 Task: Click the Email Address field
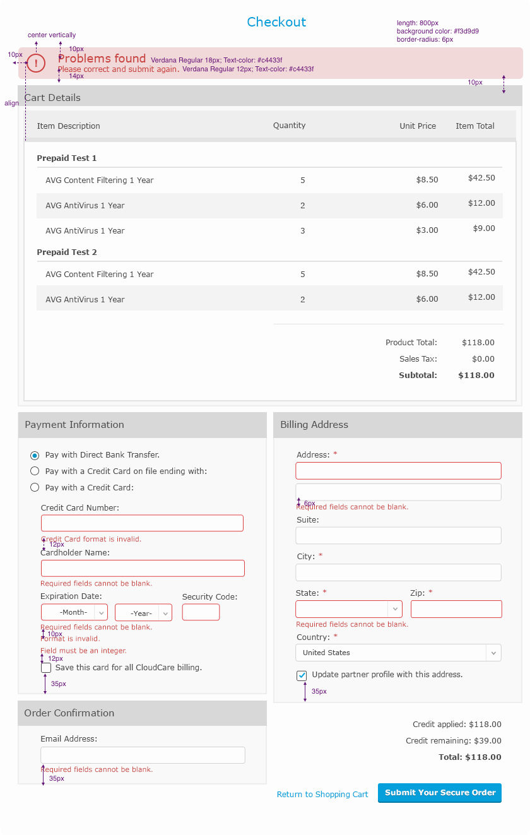tap(143, 755)
